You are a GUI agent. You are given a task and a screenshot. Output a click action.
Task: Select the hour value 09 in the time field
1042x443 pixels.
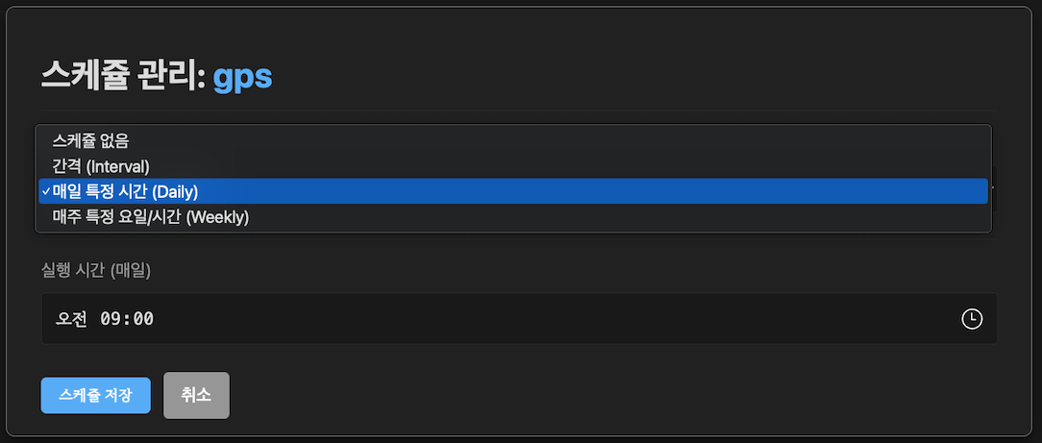click(112, 319)
